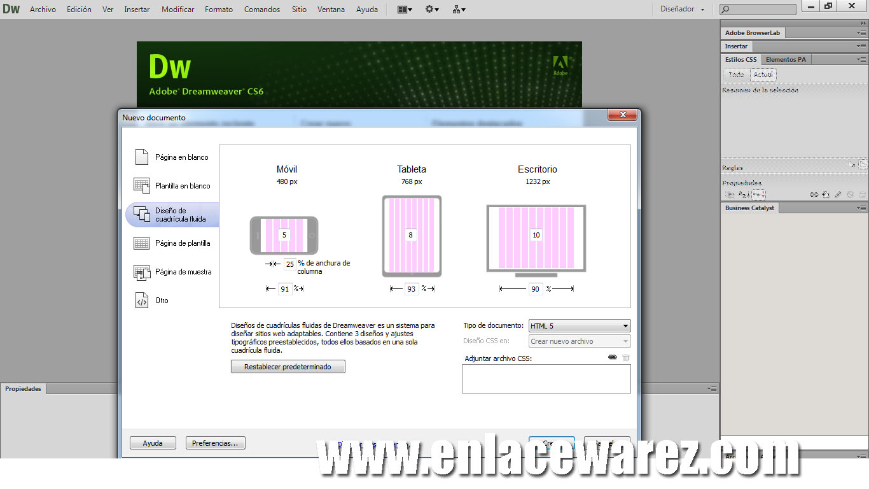The height and width of the screenshot is (489, 869).
Task: Open the Insertar menu in menu bar
Action: click(137, 10)
